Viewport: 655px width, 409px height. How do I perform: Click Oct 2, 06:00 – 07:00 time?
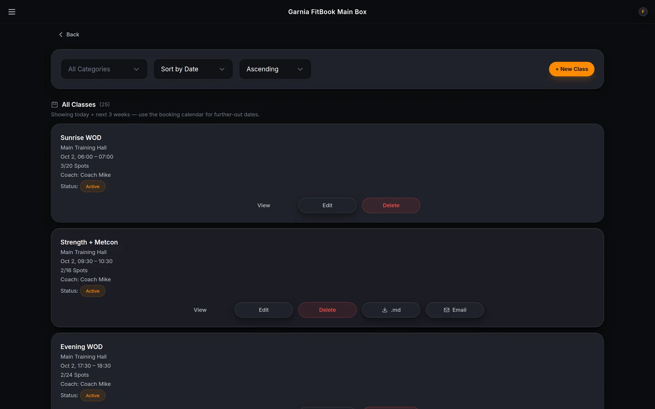[x=87, y=157]
